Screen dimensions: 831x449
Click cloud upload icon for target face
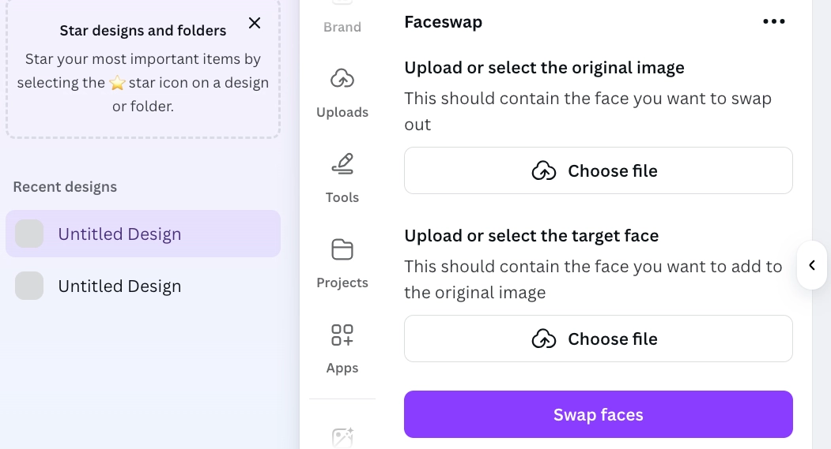tap(544, 339)
